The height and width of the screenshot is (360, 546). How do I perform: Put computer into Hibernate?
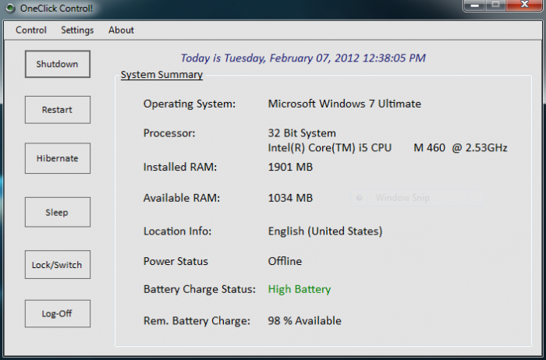coord(58,158)
